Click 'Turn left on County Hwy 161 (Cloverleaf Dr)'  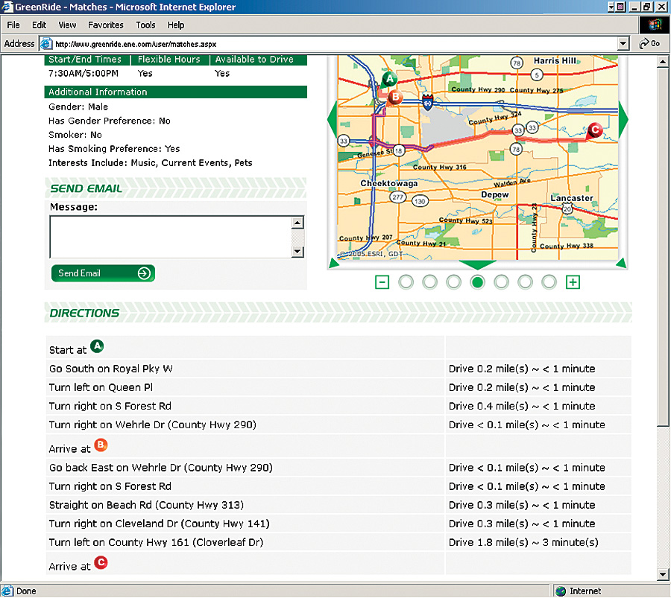(156, 542)
